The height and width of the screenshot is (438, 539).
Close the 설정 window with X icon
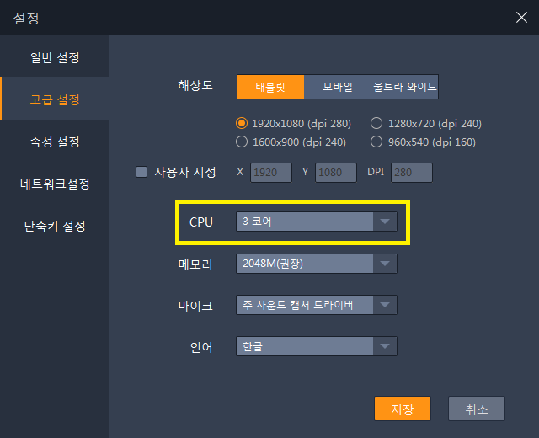(x=521, y=17)
